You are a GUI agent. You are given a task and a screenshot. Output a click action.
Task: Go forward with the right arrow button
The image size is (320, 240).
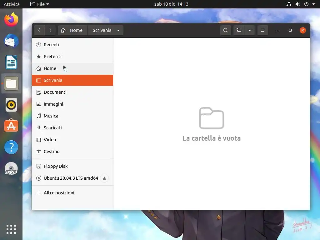[50, 30]
